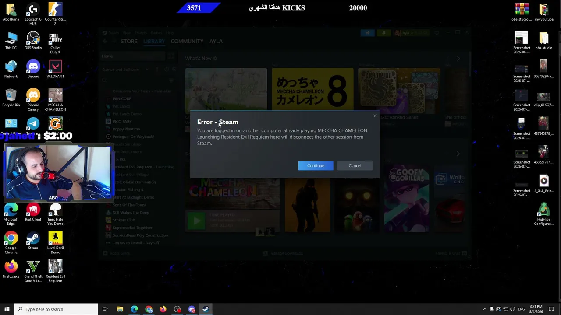This screenshot has width=561, height=315.
Task: Open the Network desktop icon
Action: (11, 70)
